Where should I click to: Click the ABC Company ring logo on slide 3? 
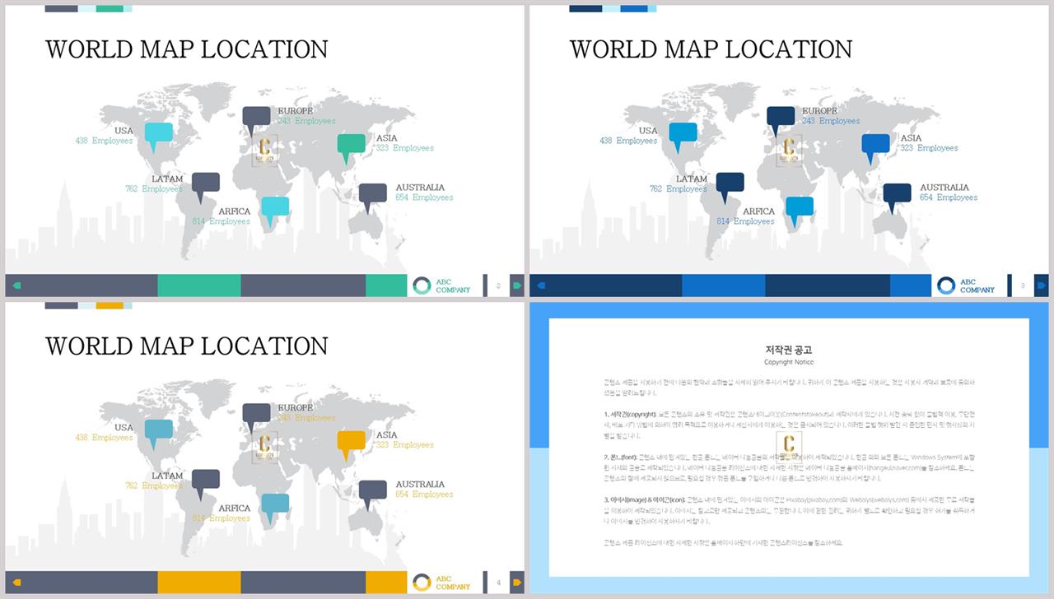click(946, 286)
